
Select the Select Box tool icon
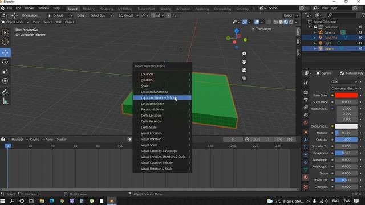[5, 32]
